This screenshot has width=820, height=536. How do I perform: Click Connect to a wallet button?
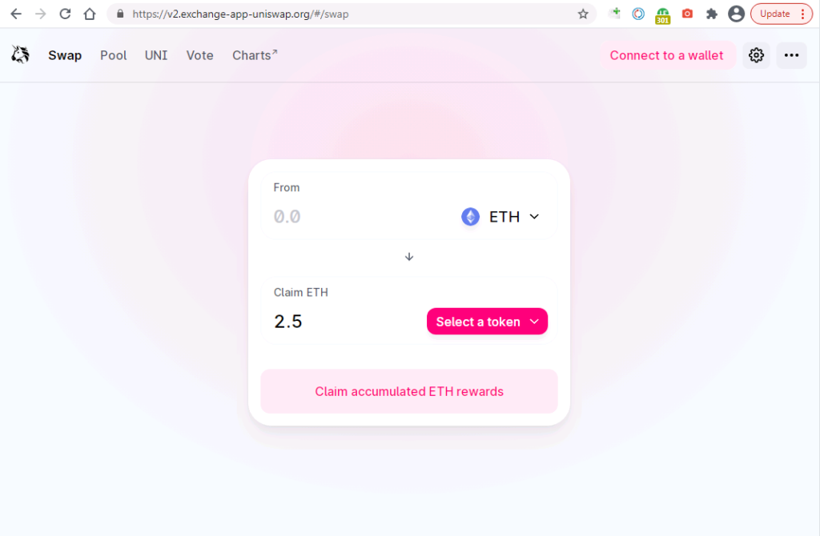666,55
